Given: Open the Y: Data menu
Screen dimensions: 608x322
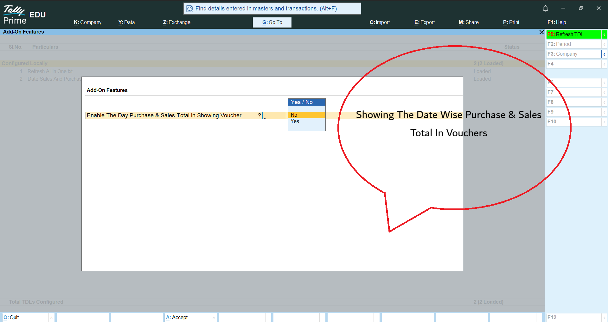Looking at the screenshot, I should pyautogui.click(x=126, y=22).
